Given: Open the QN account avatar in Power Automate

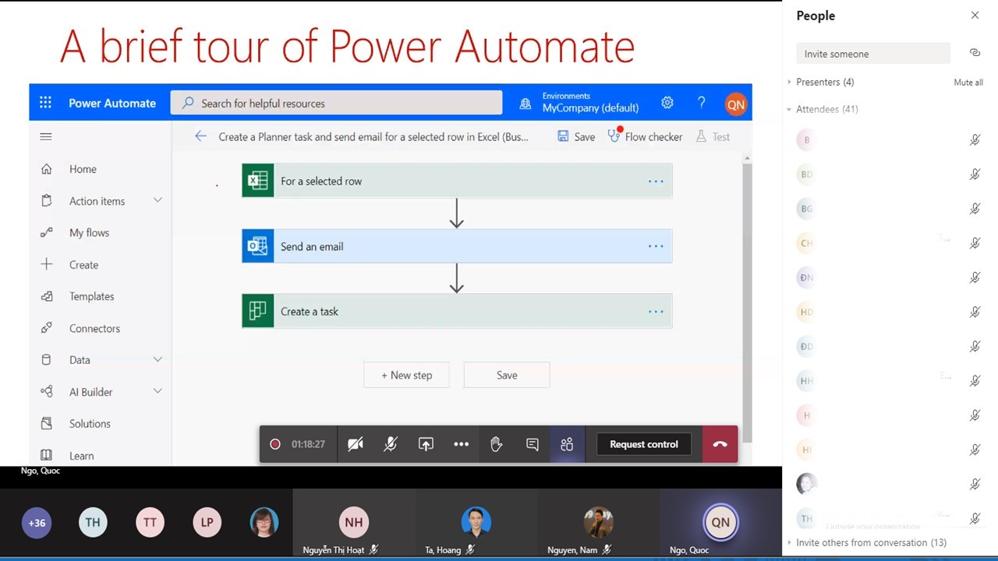Looking at the screenshot, I should (735, 104).
